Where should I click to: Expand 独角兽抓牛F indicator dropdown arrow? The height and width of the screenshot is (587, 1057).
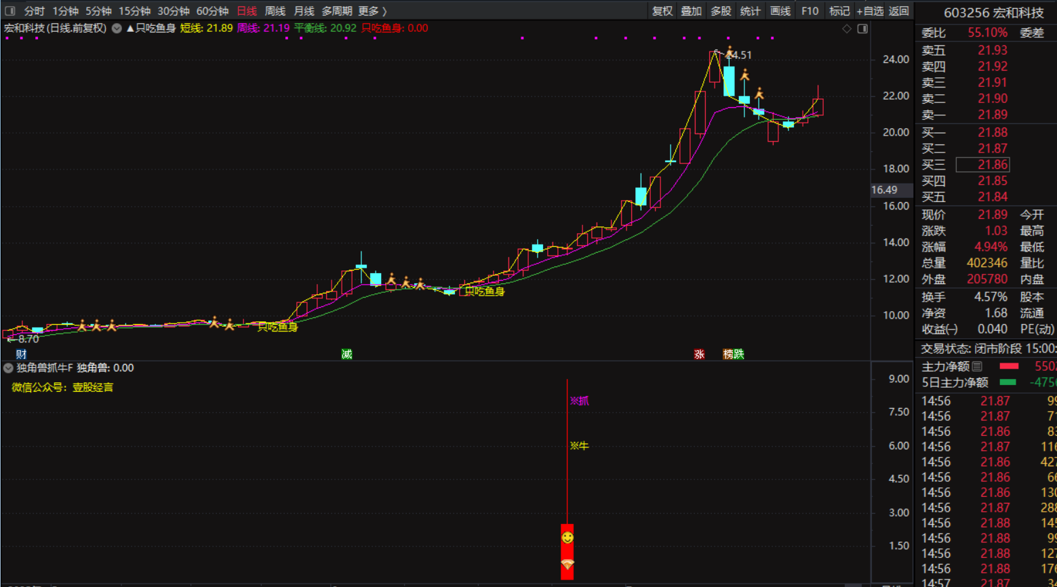pos(8,368)
